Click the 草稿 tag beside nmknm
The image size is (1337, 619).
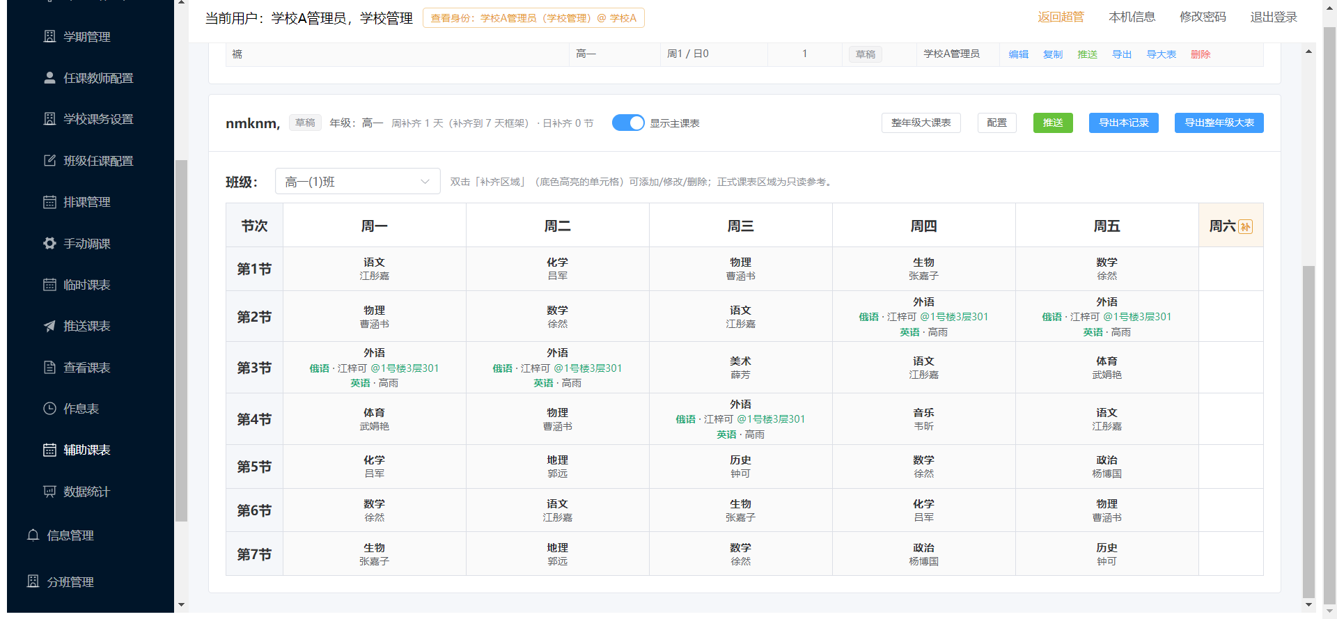305,123
